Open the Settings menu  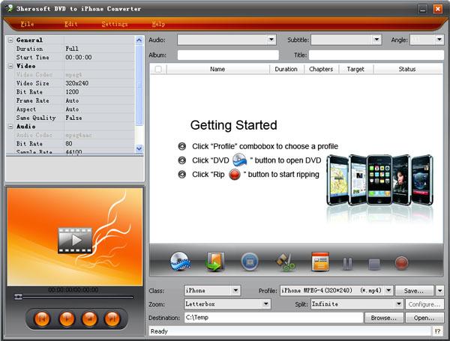point(115,24)
